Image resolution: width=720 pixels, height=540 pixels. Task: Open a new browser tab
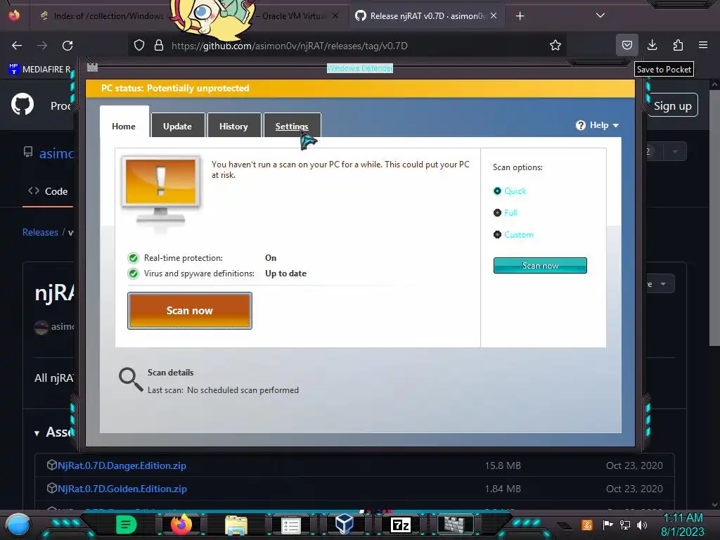click(520, 16)
